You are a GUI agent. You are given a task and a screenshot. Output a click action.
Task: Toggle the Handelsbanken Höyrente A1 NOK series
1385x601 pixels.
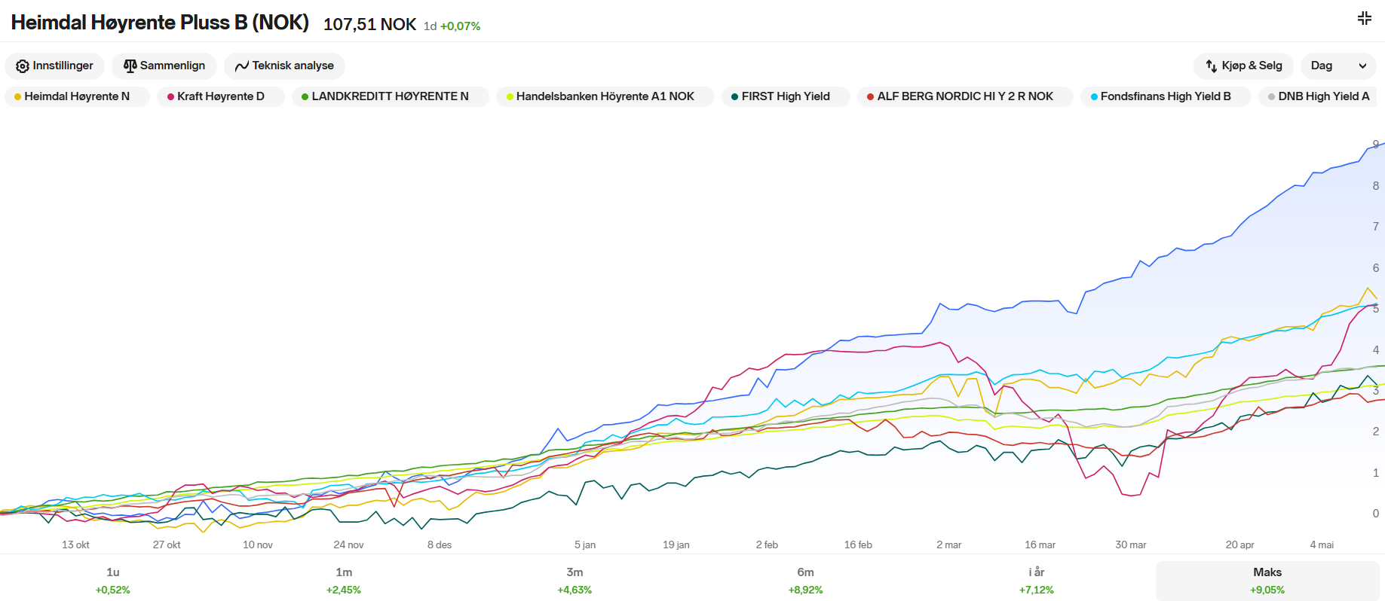point(605,96)
